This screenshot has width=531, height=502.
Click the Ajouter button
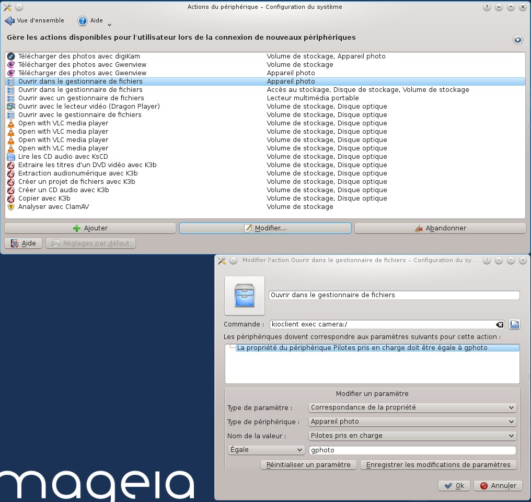click(90, 228)
